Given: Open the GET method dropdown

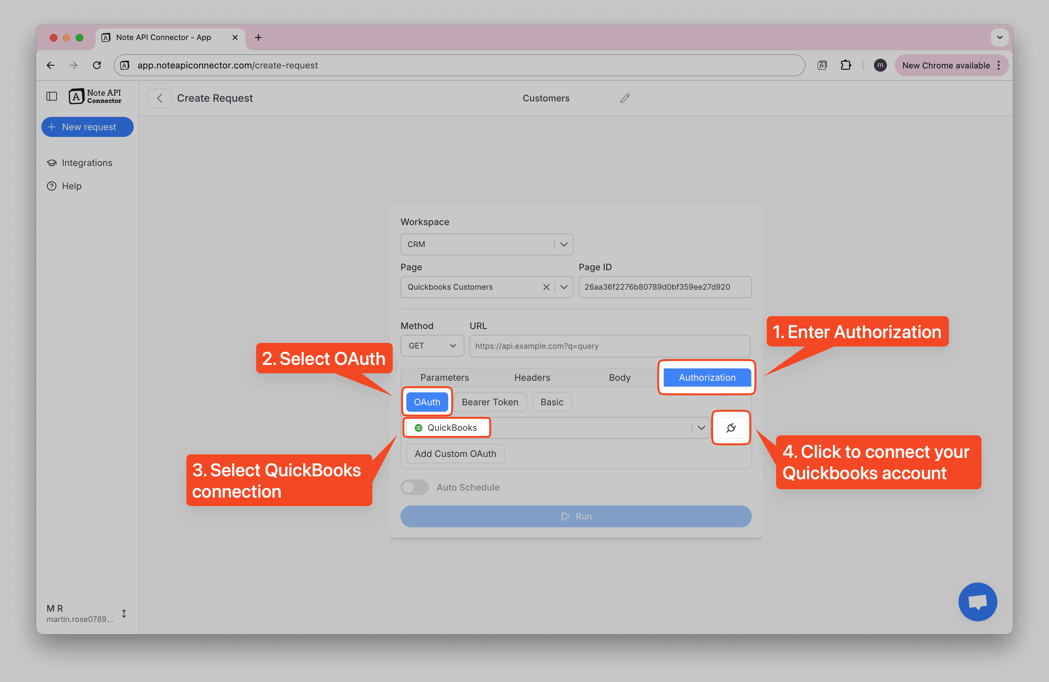Looking at the screenshot, I should [x=432, y=346].
